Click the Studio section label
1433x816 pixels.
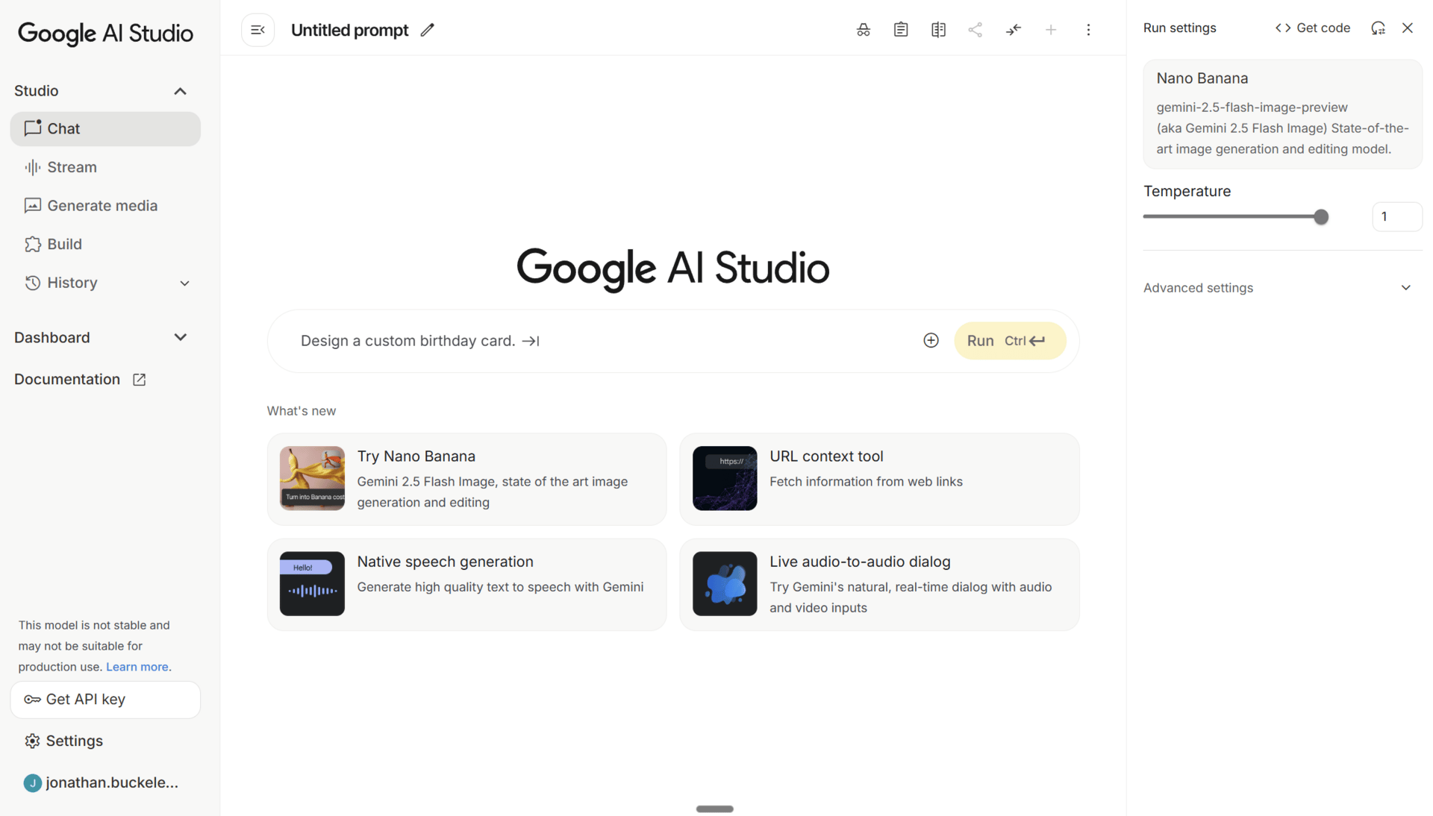point(36,91)
